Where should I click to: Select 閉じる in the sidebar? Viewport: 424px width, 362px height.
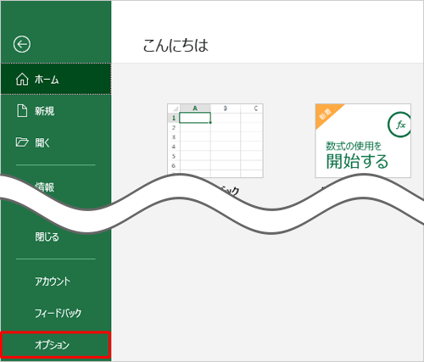tap(47, 237)
